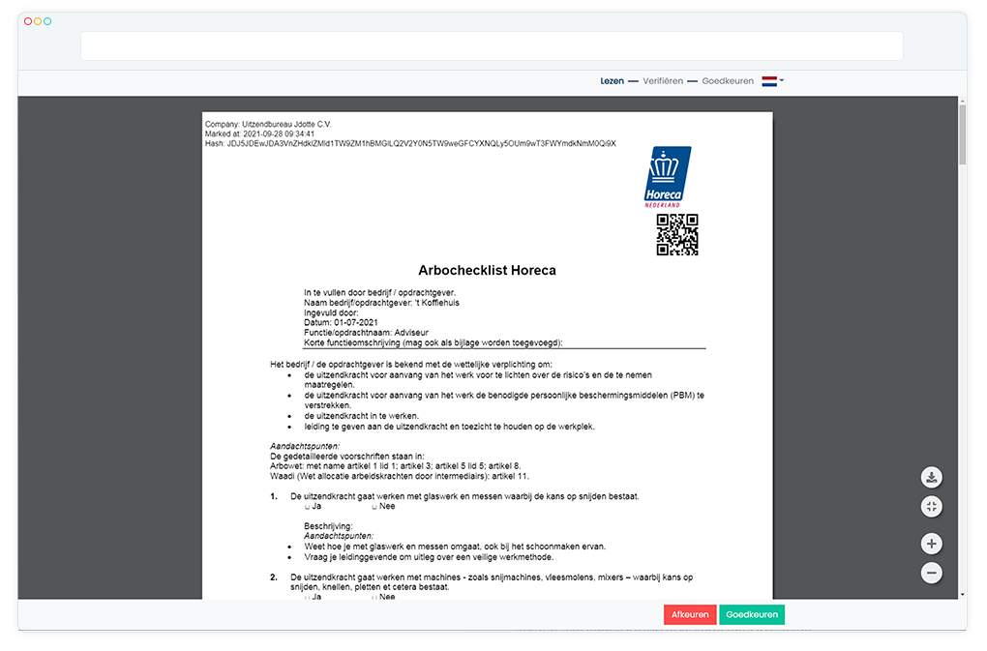Click the red window close dot
987x651 pixels.
point(28,21)
